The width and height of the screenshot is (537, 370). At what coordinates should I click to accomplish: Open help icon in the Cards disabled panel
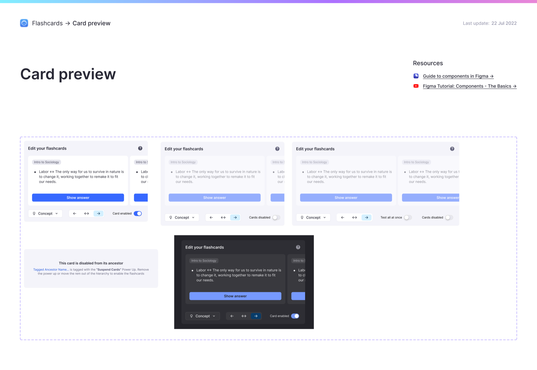click(x=277, y=149)
